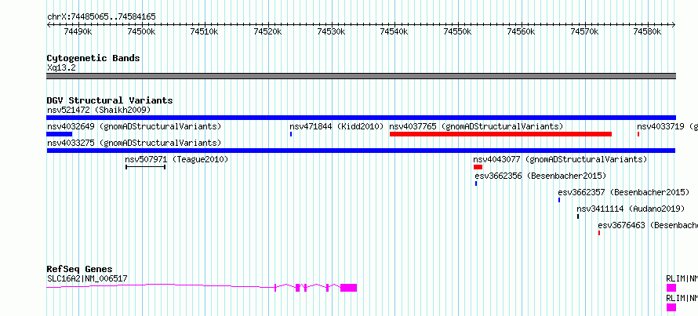Click the Cytogenetic Bands track title
This screenshot has height=316, width=698.
pyautogui.click(x=93, y=58)
